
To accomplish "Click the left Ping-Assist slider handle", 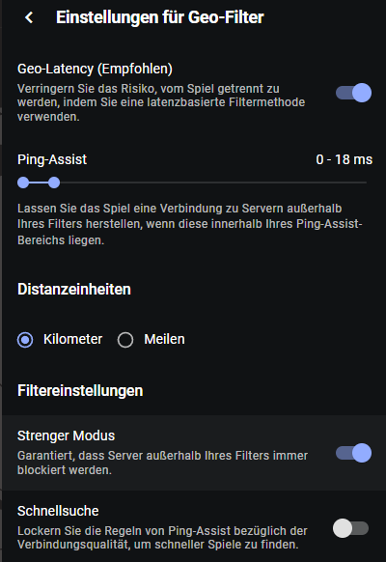I will [x=23, y=183].
